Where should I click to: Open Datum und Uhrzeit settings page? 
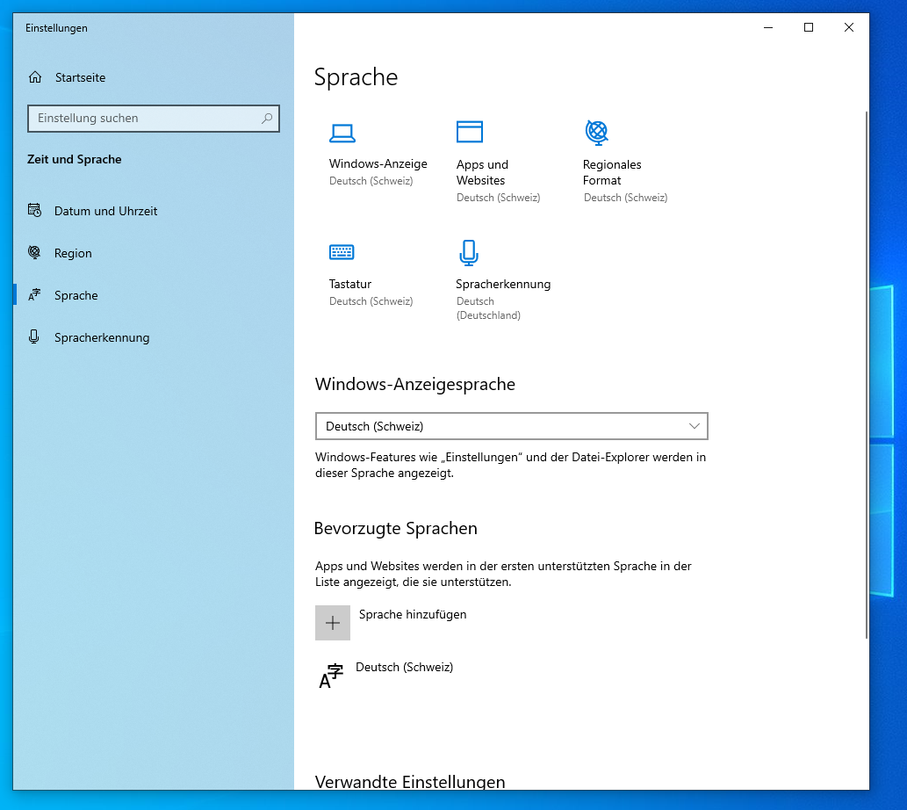coord(105,211)
